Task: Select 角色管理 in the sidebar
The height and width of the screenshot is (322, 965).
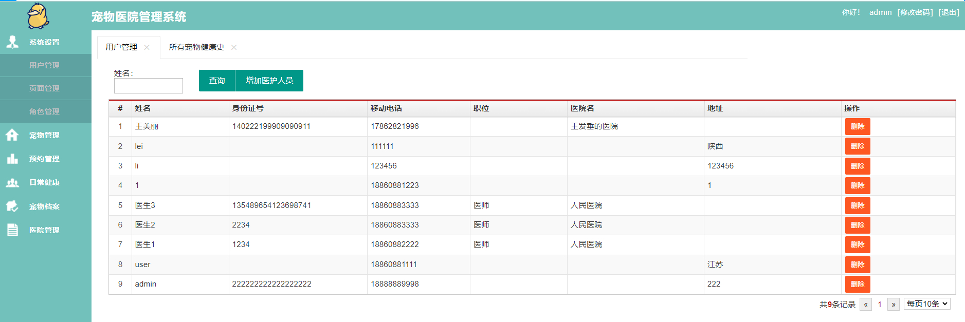Action: (46, 111)
